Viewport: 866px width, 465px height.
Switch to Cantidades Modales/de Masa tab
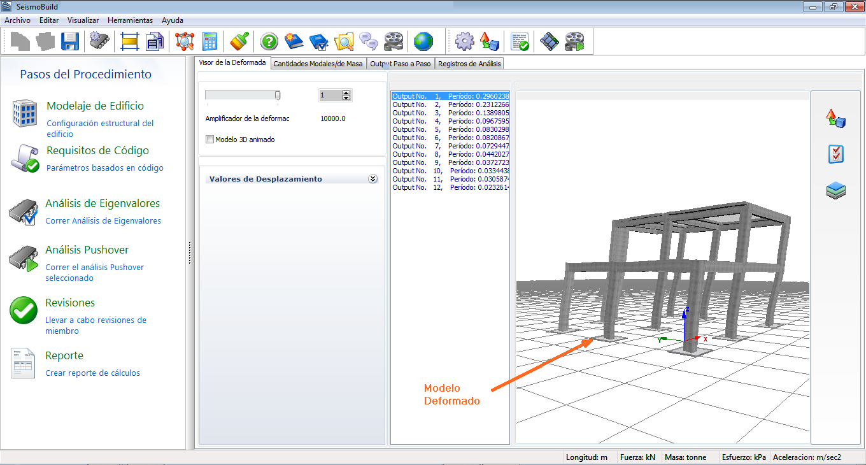coord(318,64)
